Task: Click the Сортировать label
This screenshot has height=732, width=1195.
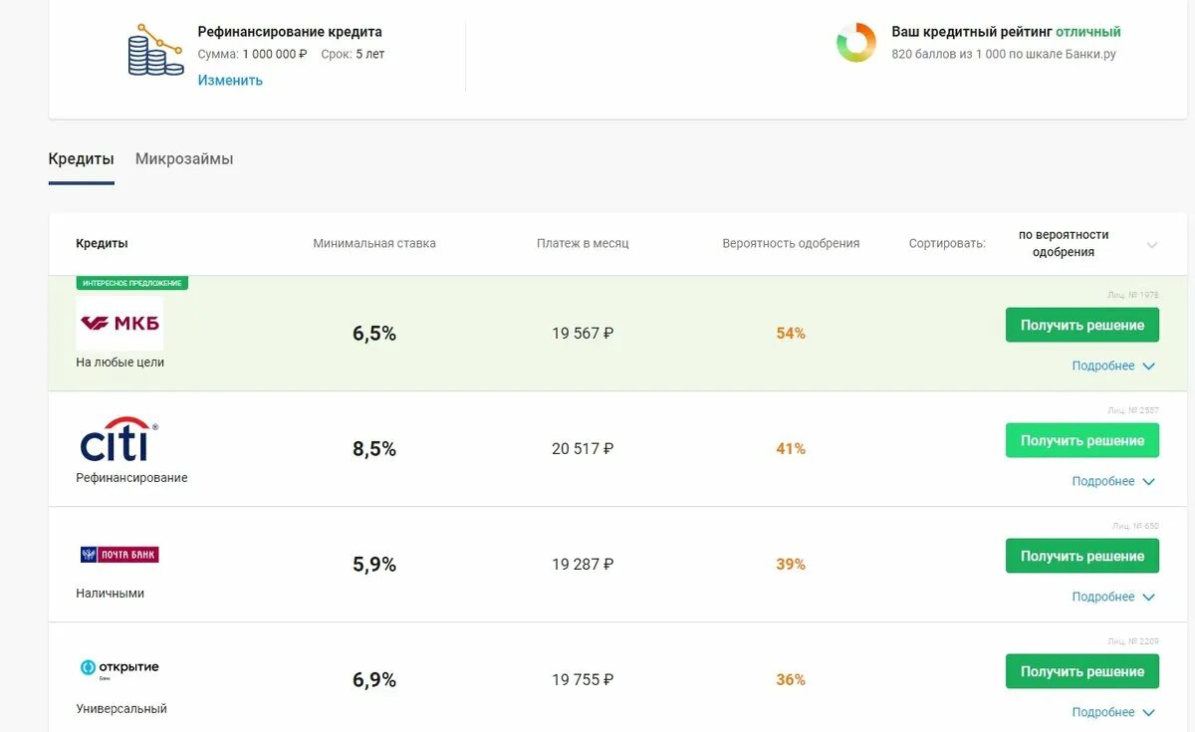Action: point(947,244)
